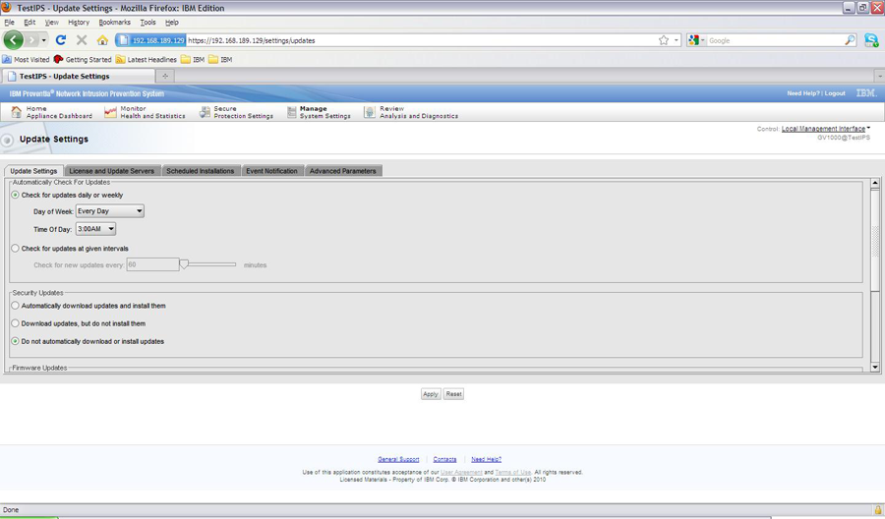Open the first IBM bookmark folder
Screen dimensions: 885x519
tap(193, 59)
